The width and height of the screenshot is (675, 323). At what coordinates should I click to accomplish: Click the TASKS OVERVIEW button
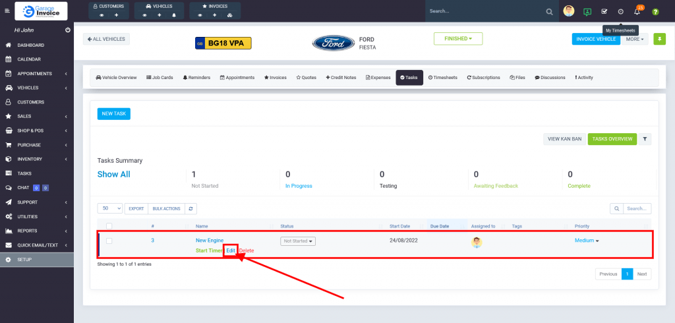(612, 139)
